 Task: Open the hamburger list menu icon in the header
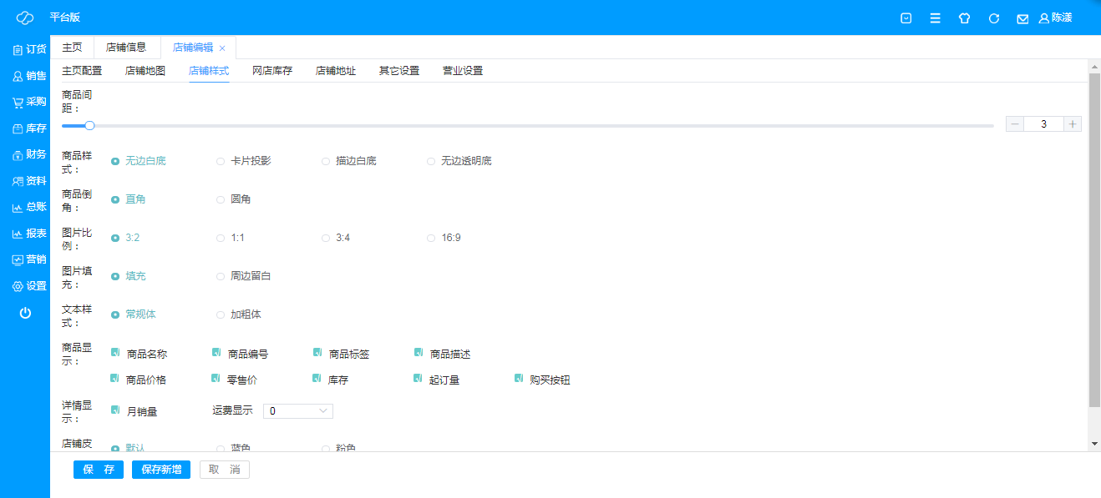(x=936, y=18)
